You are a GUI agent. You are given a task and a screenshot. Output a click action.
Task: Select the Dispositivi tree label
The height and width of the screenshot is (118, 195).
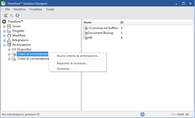coord(24,49)
